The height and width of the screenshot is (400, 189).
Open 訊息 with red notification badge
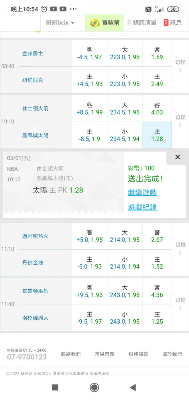173,23
